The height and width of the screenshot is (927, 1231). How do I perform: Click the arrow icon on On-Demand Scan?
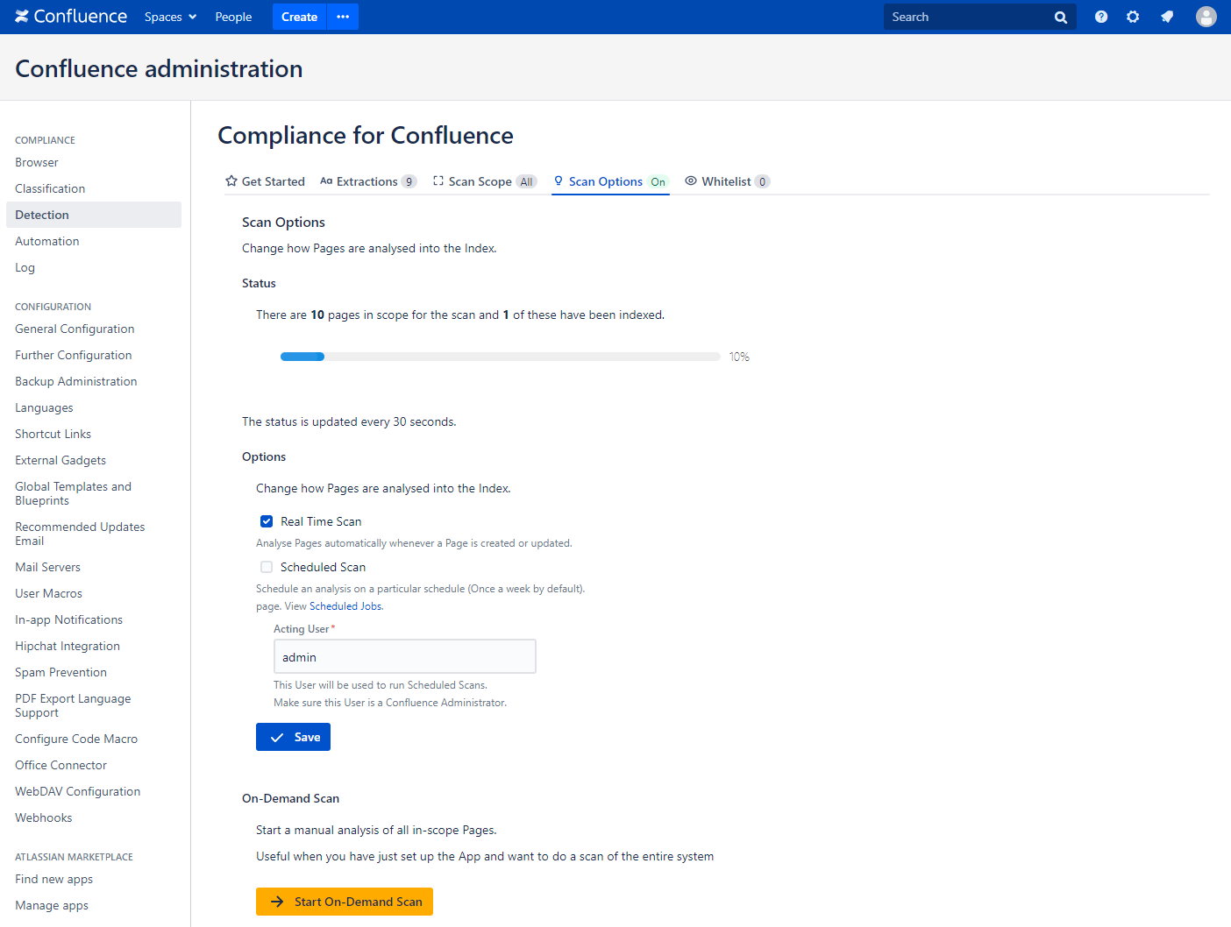pyautogui.click(x=277, y=902)
